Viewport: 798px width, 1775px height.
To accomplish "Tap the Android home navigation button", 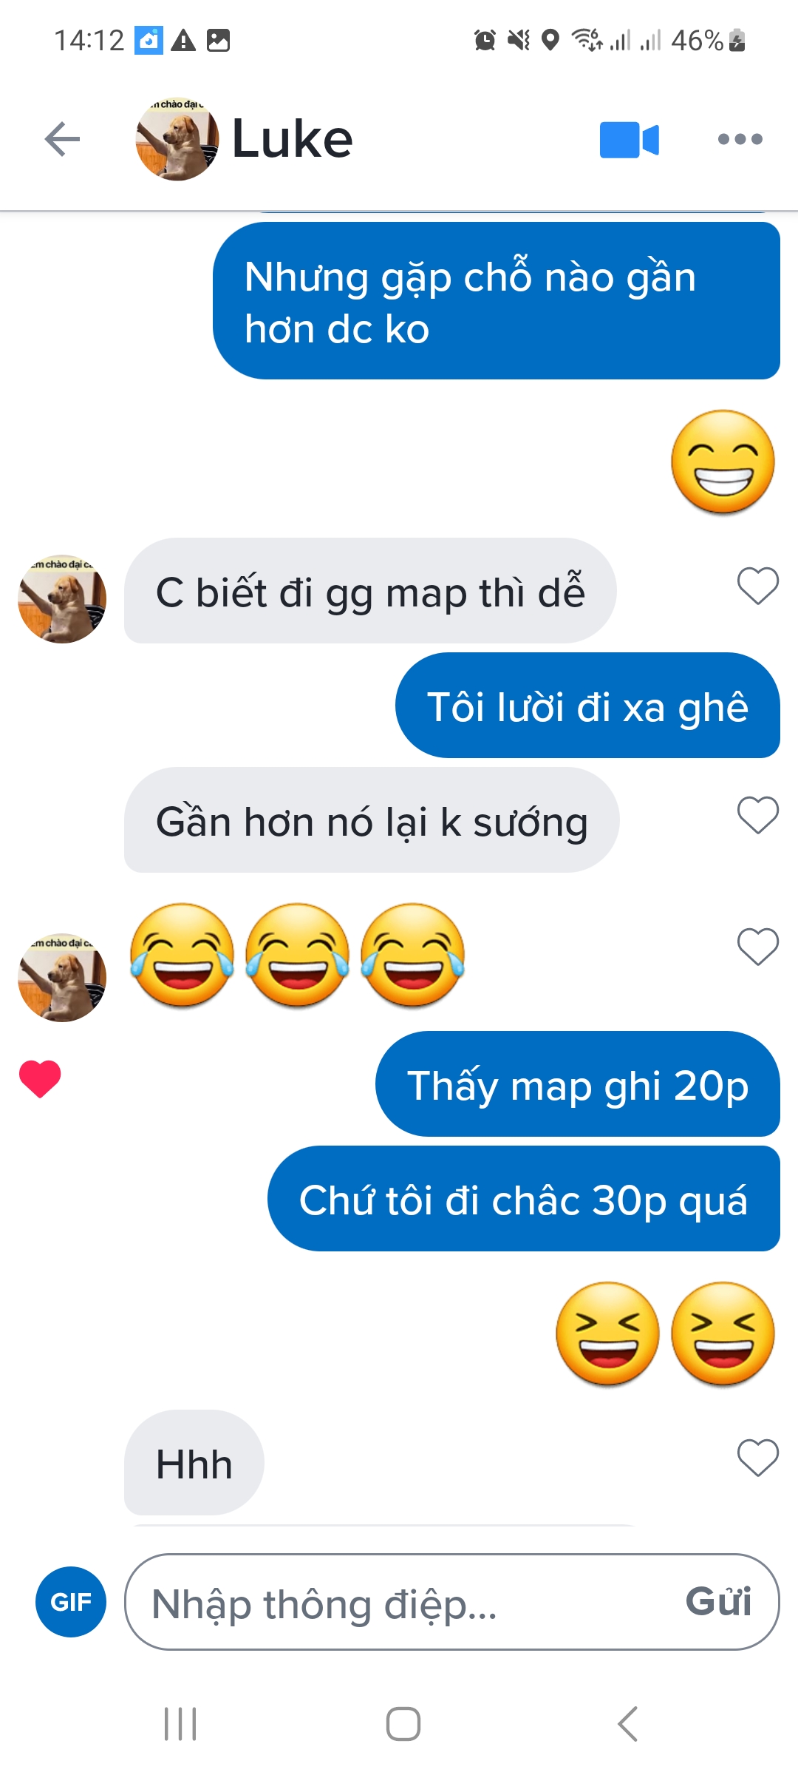I will point(403,1724).
